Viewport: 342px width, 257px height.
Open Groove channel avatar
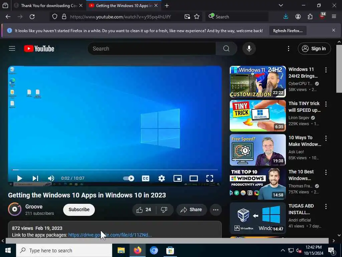(x=15, y=209)
